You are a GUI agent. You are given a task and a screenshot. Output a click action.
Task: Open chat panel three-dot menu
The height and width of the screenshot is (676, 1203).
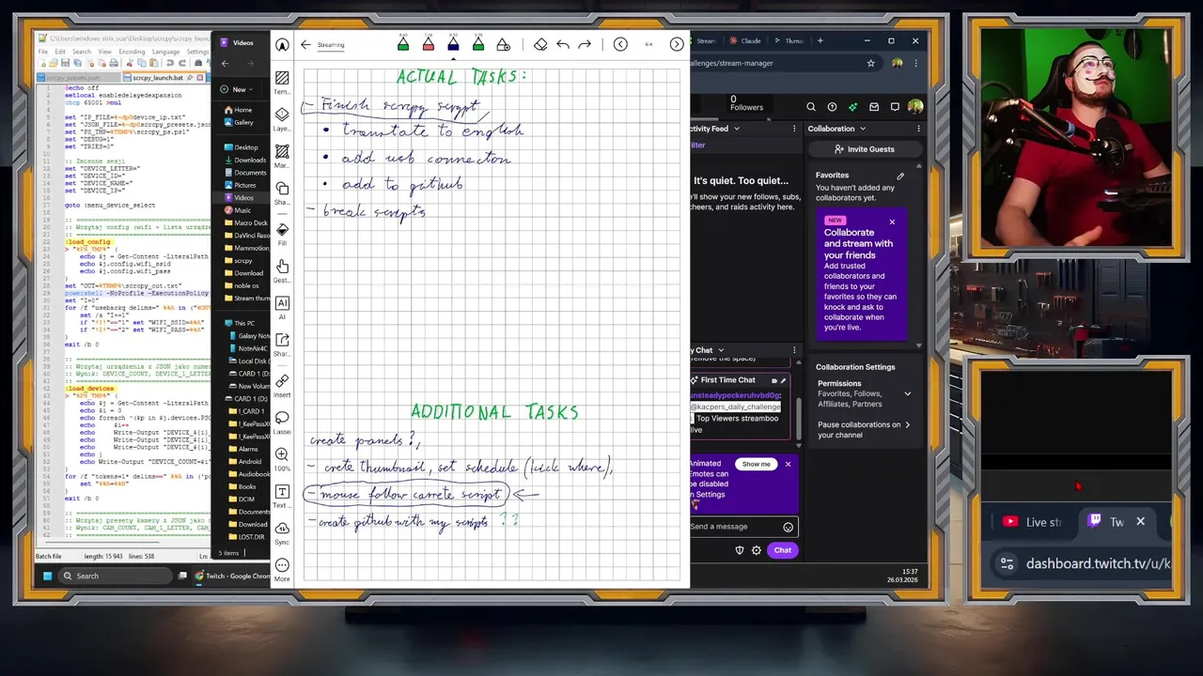pos(794,350)
